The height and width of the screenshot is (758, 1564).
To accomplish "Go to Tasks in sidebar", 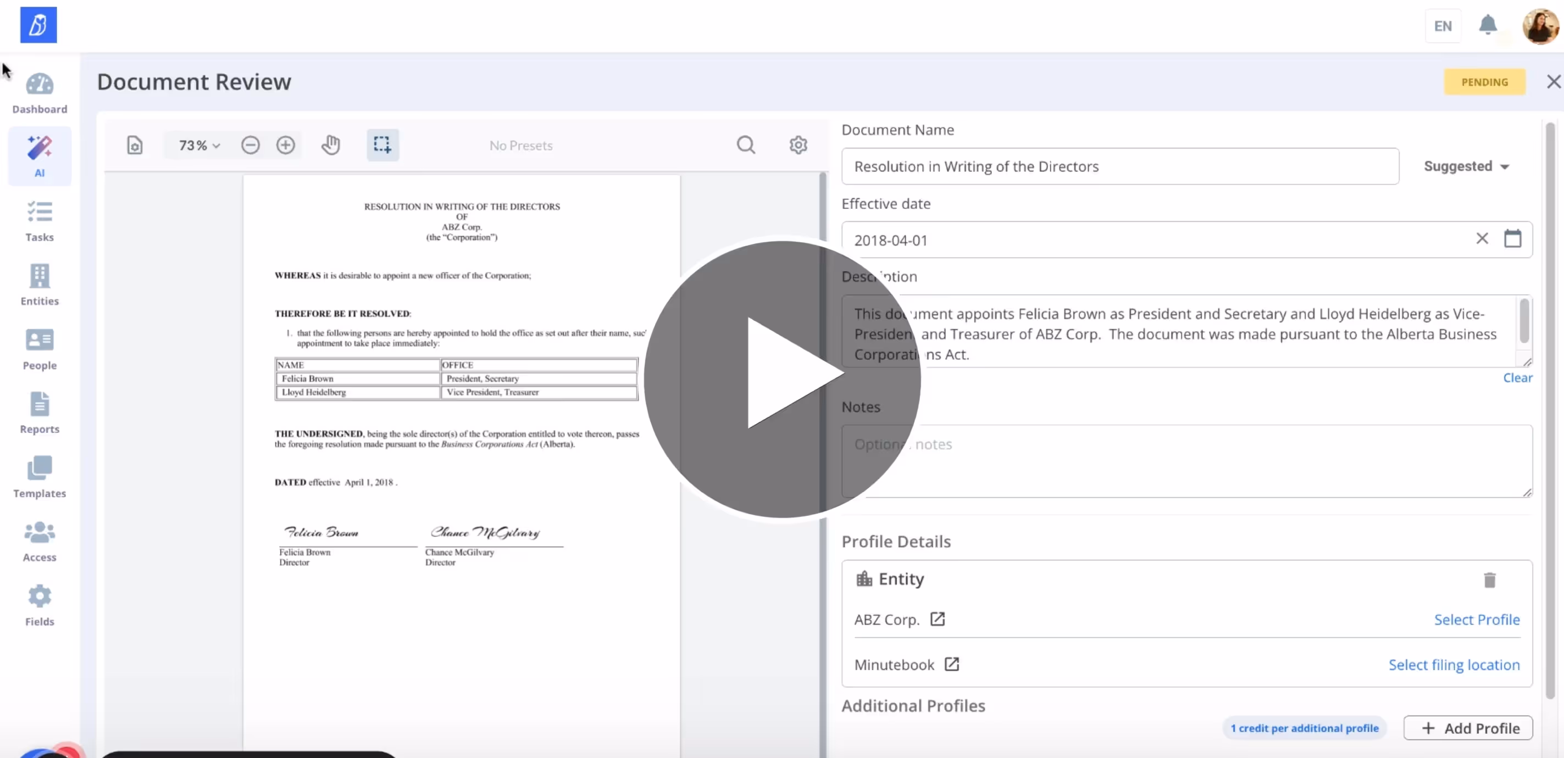I will [40, 221].
